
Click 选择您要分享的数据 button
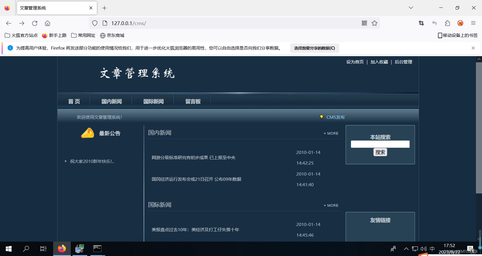[314, 48]
